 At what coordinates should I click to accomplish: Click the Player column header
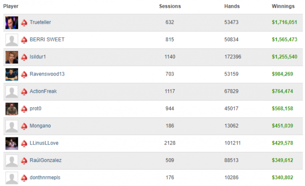pyautogui.click(x=11, y=6)
